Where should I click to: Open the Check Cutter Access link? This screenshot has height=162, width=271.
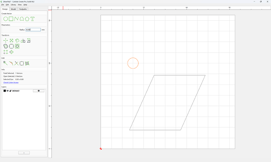[x=11, y=83]
